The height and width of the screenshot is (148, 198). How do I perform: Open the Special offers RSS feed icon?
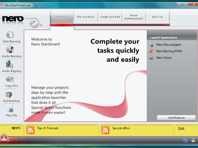coord(105,130)
